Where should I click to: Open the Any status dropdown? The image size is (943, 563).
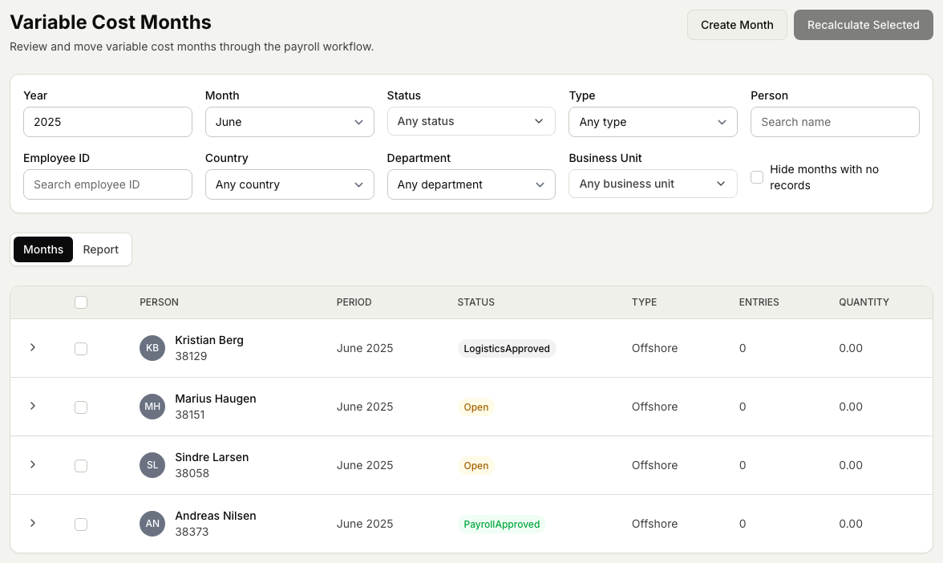pyautogui.click(x=471, y=122)
